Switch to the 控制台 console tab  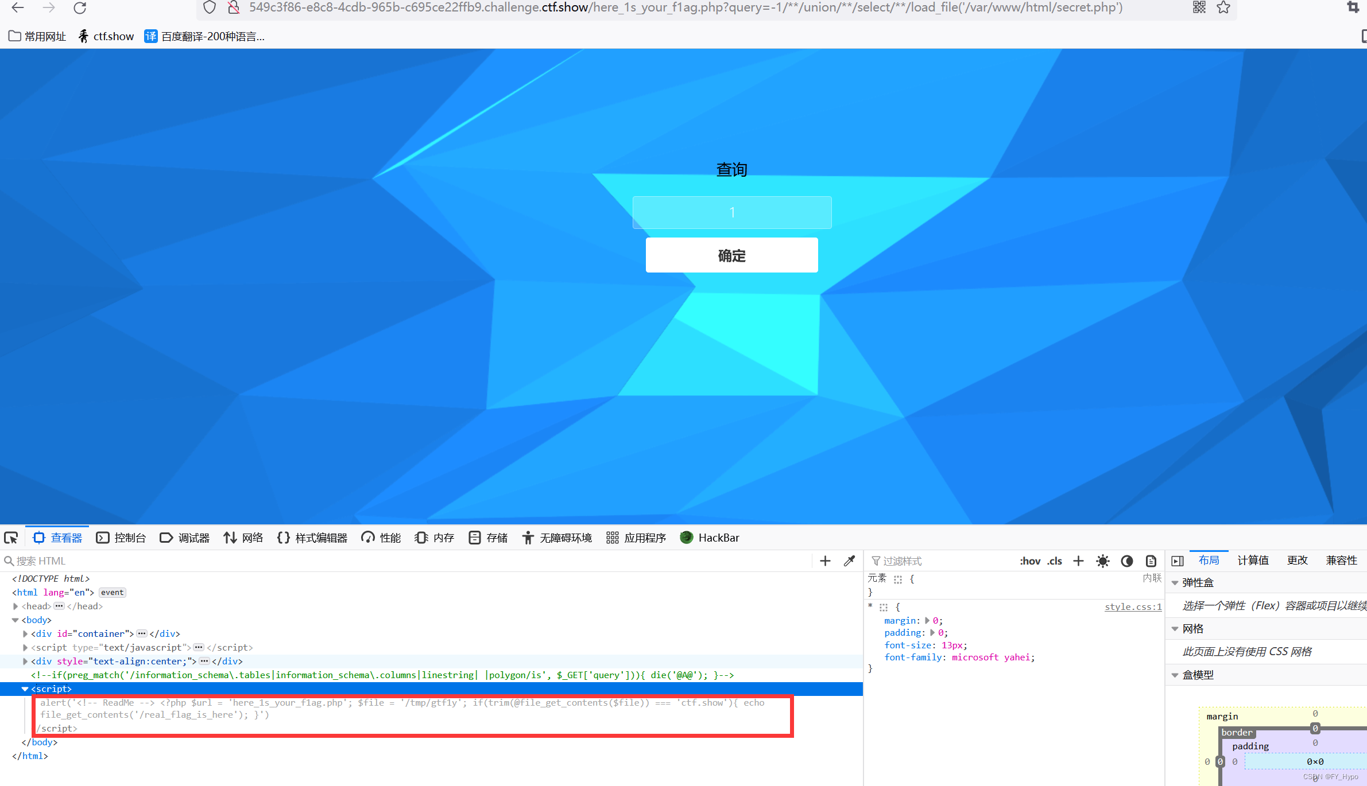tap(121, 538)
